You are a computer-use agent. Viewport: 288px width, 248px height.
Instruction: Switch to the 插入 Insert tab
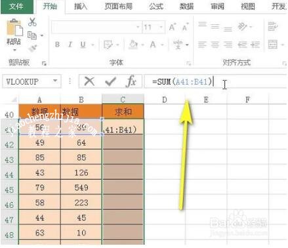pos(81,7)
